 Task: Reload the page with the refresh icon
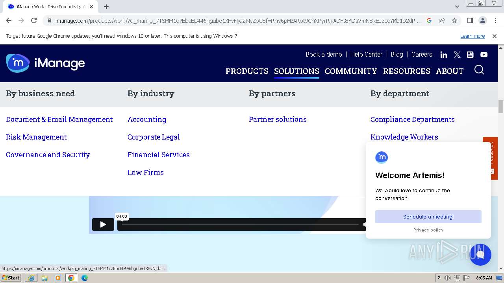pos(34,20)
